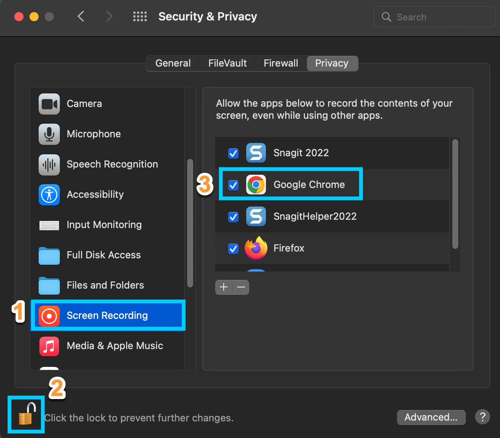Click the Input Monitoring keyboard icon
Viewport: 500px width, 438px height.
[49, 226]
